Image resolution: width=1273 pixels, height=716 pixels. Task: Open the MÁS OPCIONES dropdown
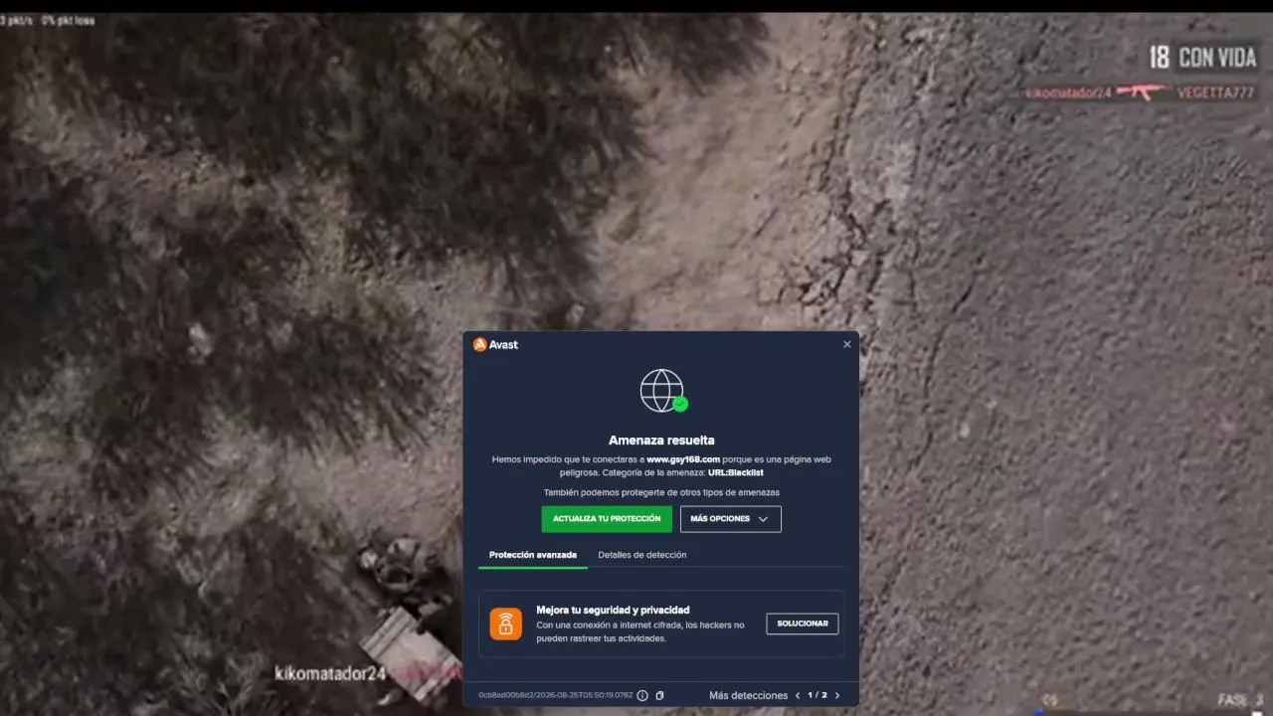click(730, 519)
